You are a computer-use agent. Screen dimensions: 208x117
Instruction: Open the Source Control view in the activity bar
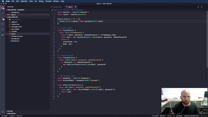pyautogui.click(x=3, y=18)
